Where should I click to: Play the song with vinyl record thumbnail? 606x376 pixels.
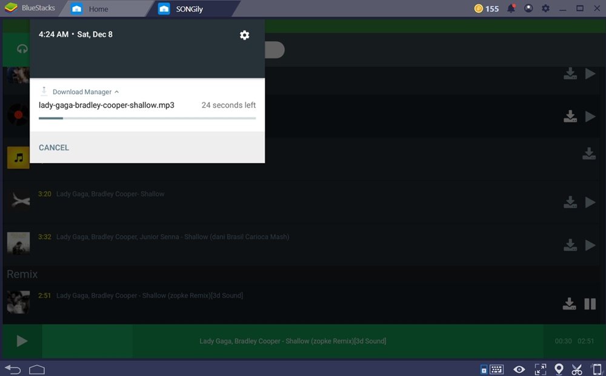click(590, 116)
